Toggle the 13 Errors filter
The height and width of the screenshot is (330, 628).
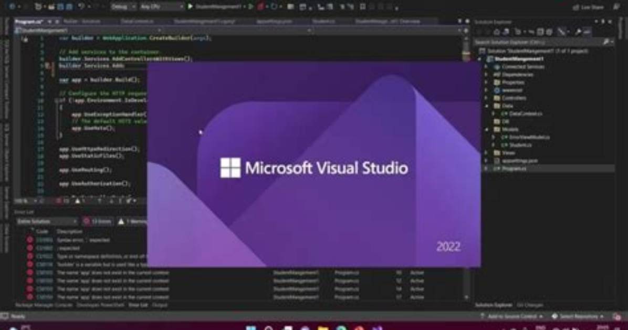pyautogui.click(x=97, y=221)
